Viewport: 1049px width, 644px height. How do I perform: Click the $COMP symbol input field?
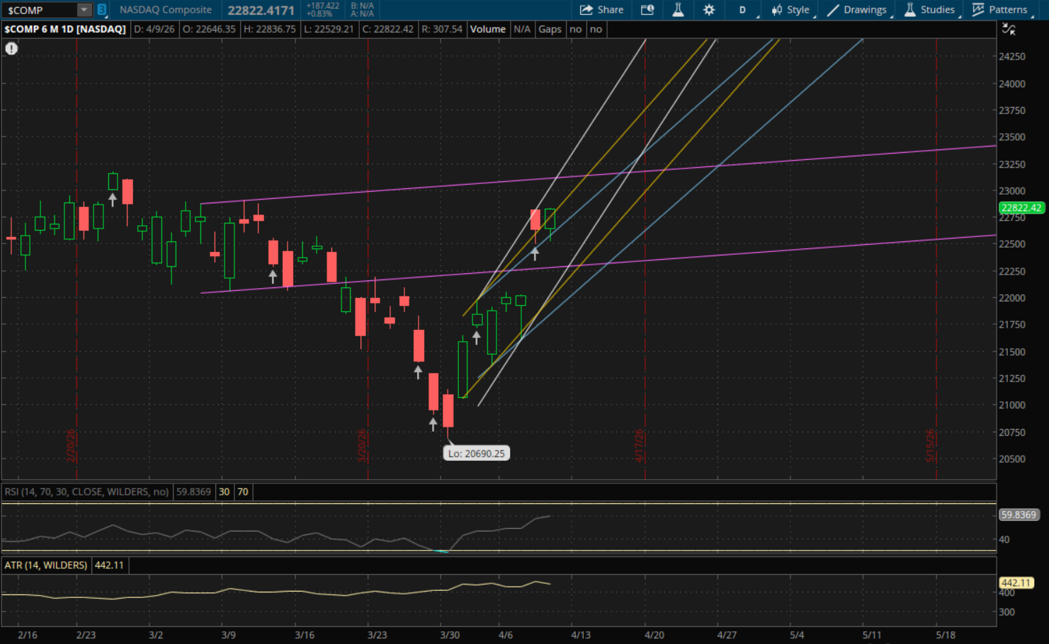click(x=39, y=10)
